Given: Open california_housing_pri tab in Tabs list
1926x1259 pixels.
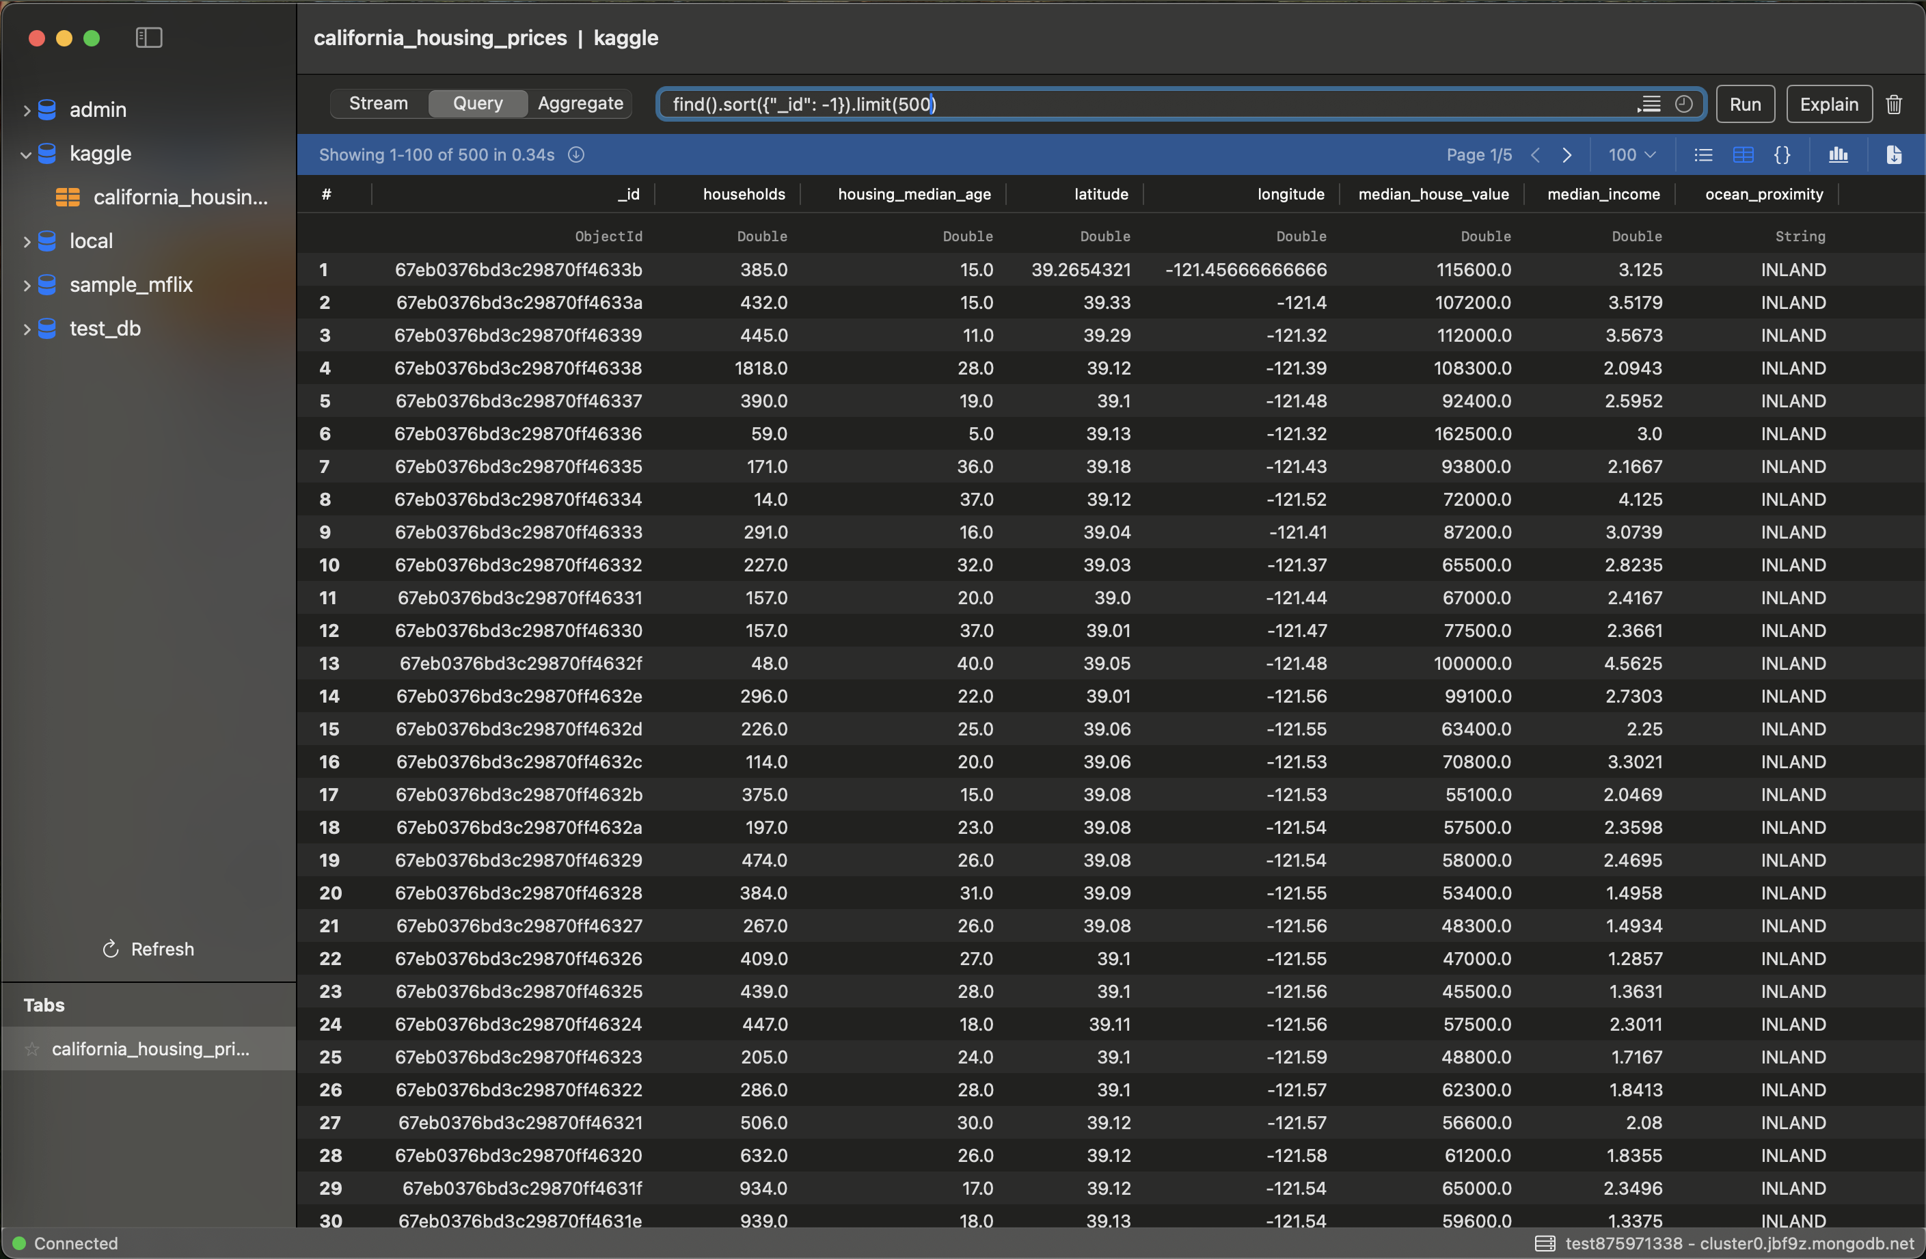Looking at the screenshot, I should tap(149, 1049).
